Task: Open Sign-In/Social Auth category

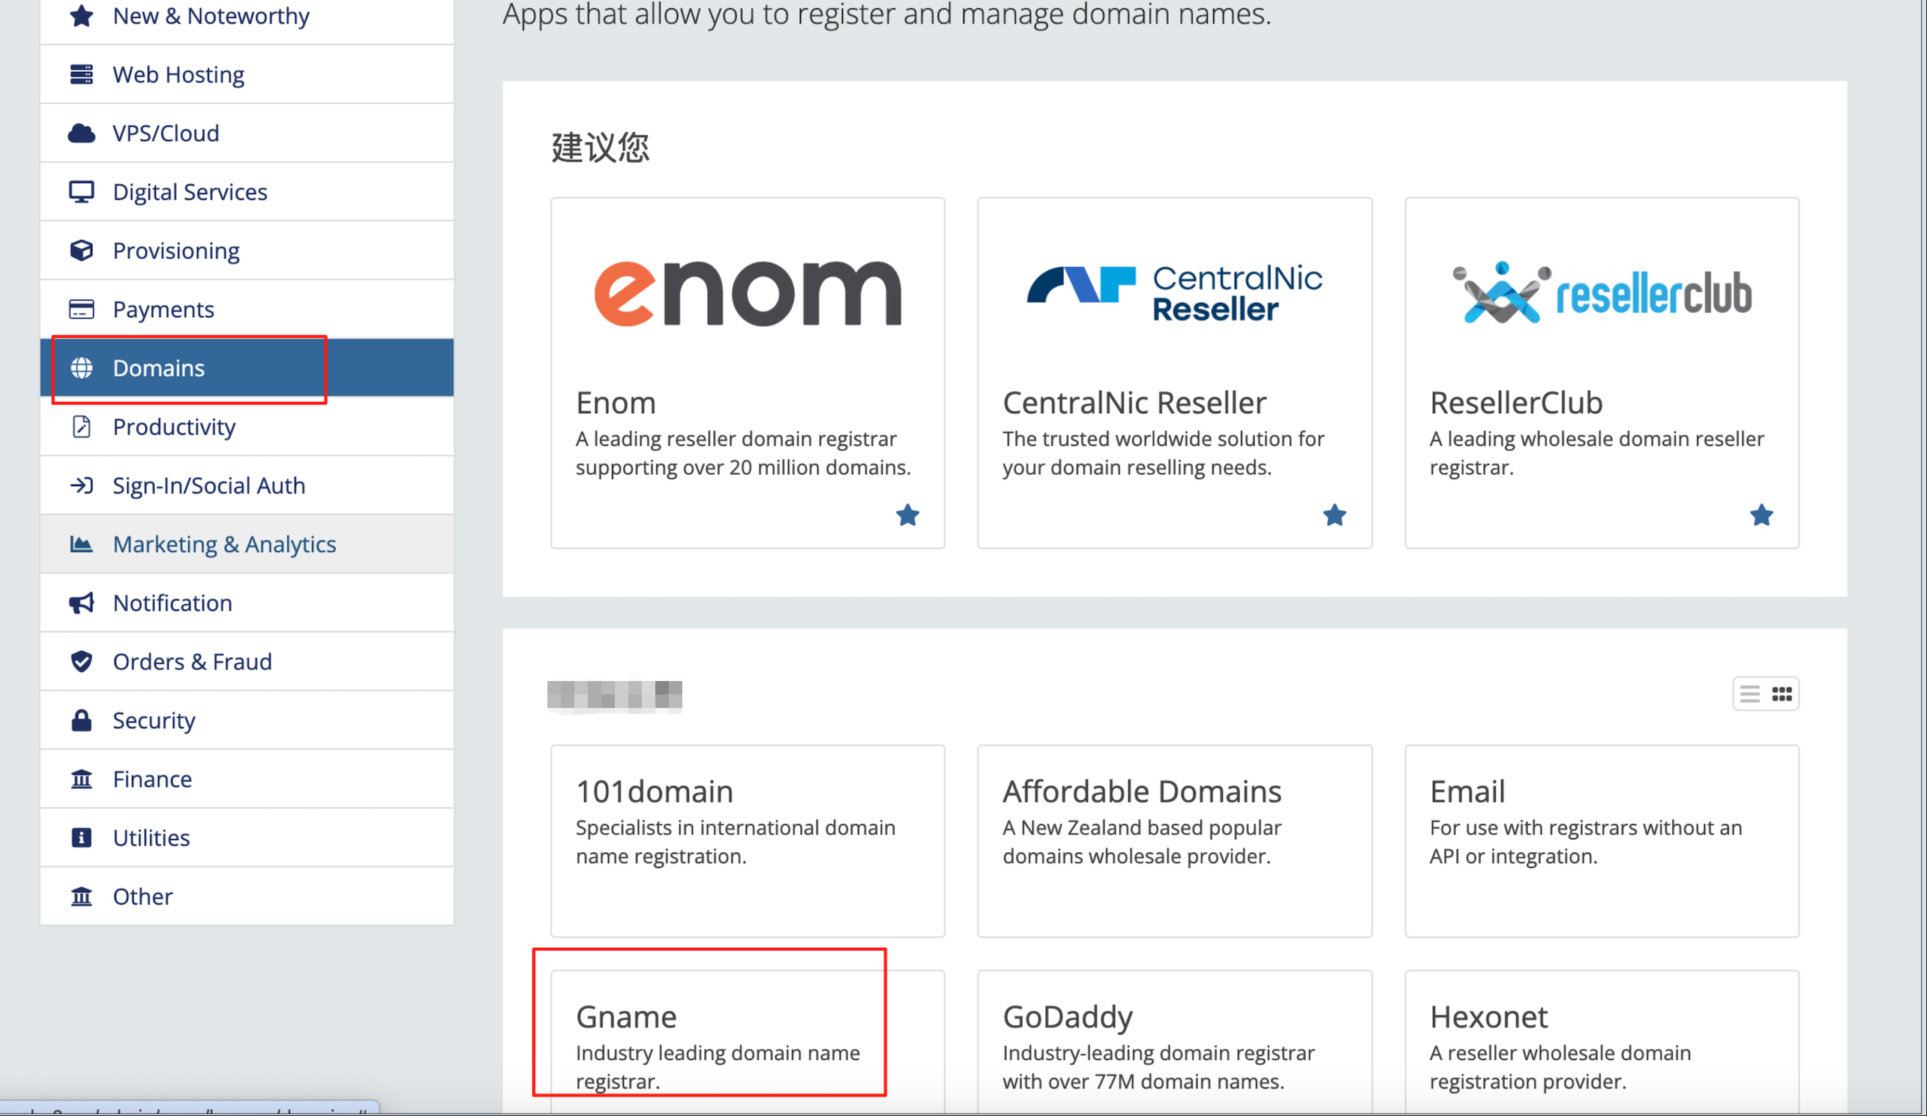Action: 247,485
